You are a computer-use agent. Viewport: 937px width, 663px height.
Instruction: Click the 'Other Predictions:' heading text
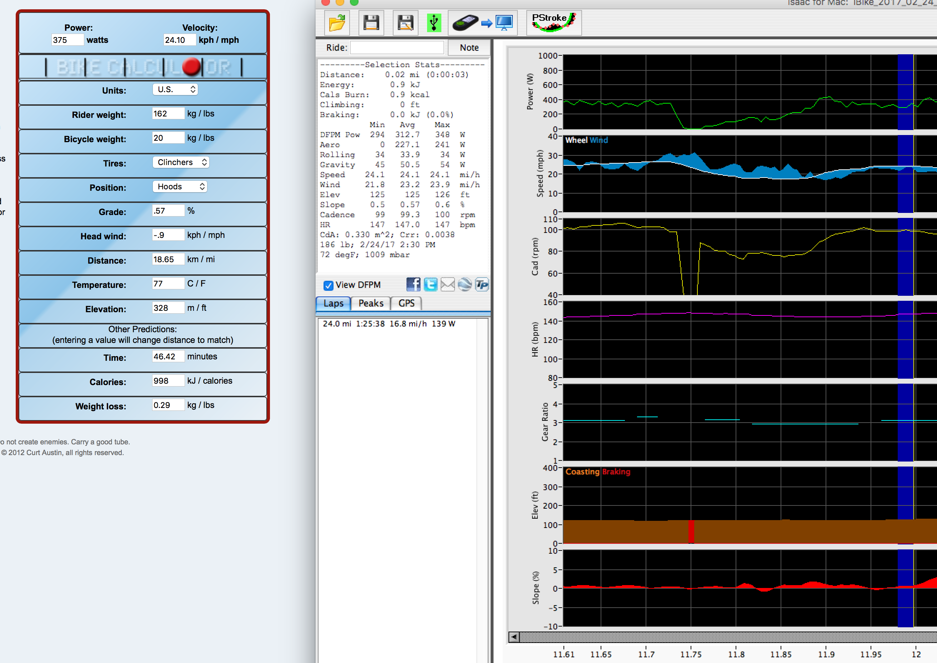[142, 329]
